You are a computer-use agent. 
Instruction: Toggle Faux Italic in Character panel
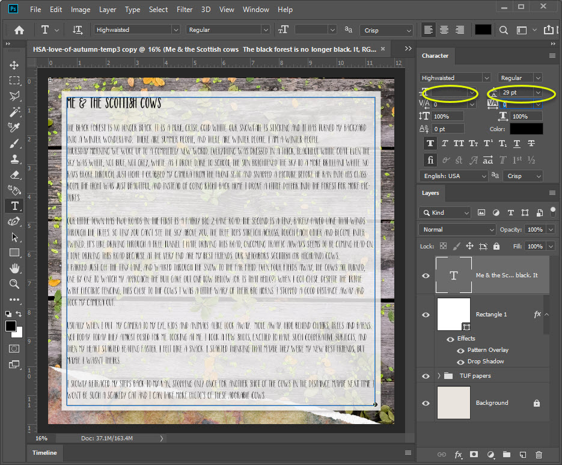[444, 144]
